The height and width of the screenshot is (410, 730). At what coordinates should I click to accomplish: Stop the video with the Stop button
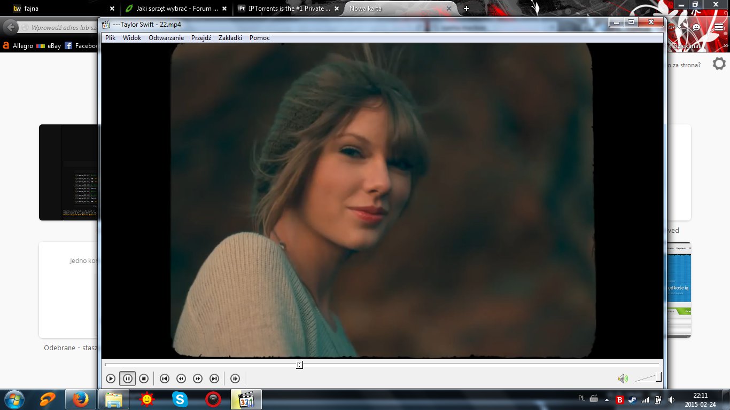[x=144, y=379]
